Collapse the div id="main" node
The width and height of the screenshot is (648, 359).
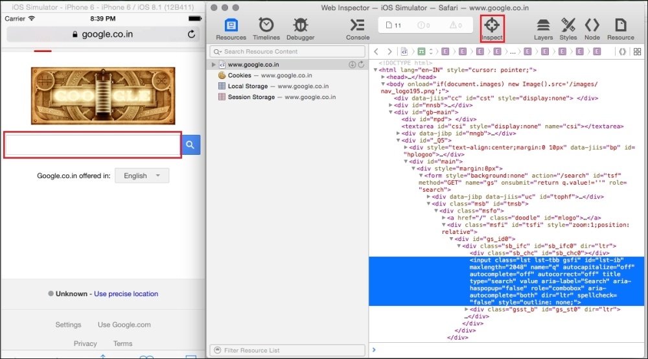(406, 161)
